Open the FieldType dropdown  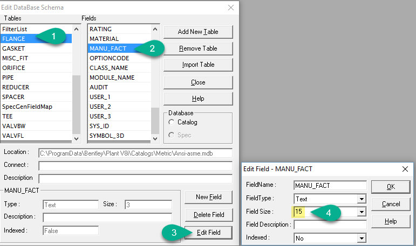[x=362, y=199]
